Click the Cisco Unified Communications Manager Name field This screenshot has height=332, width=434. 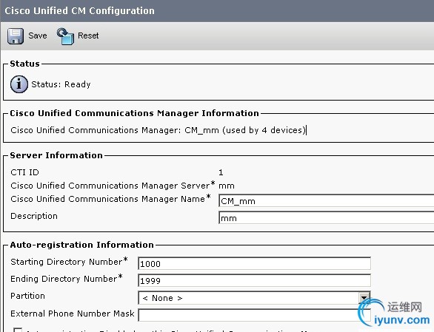pyautogui.click(x=326, y=200)
